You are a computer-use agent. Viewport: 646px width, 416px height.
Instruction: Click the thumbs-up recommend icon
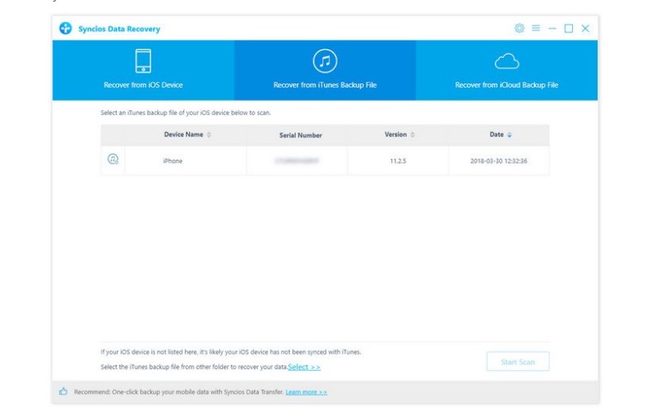tap(63, 391)
